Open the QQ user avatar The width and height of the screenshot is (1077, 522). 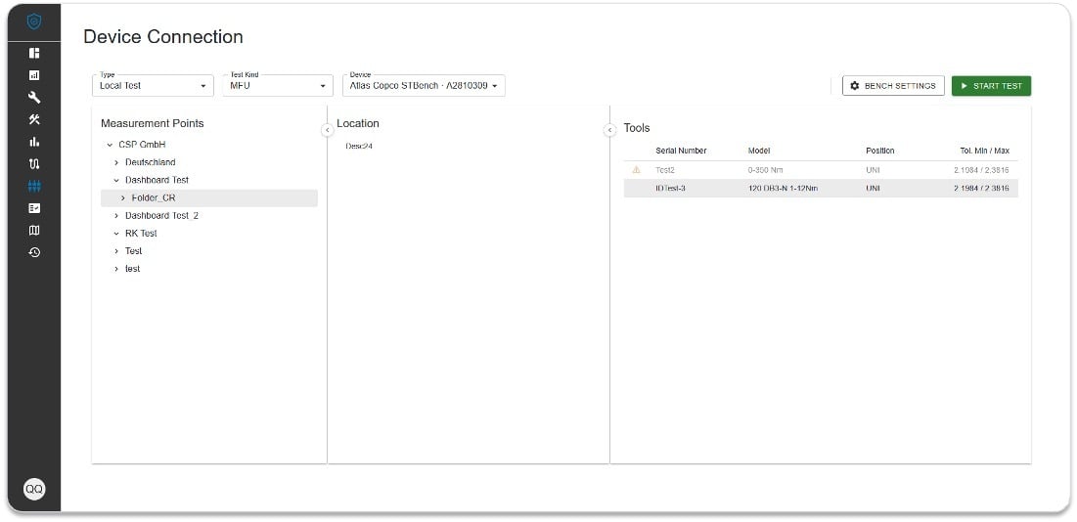[x=34, y=489]
